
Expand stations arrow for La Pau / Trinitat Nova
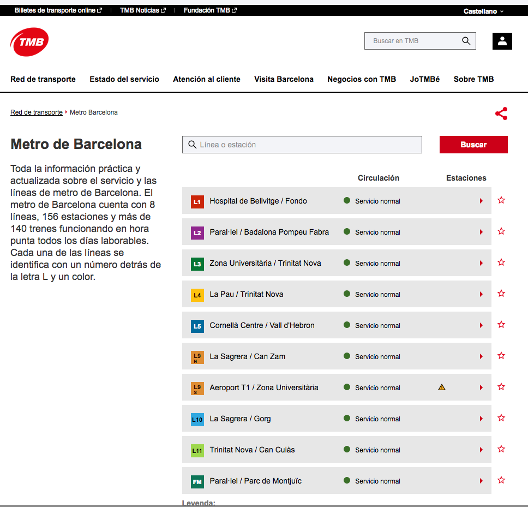481,294
